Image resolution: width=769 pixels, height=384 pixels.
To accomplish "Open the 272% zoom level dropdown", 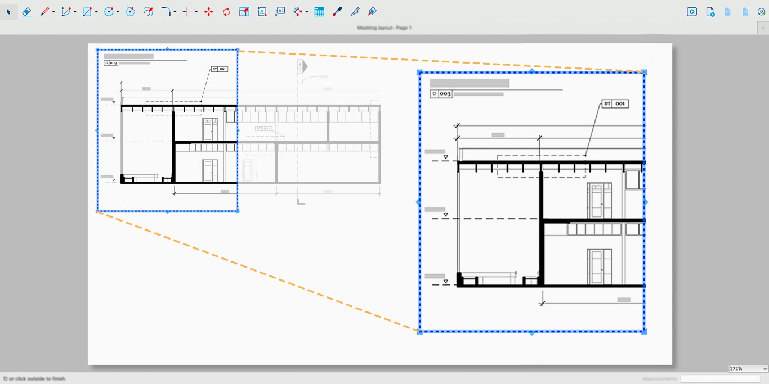I will click(x=748, y=369).
